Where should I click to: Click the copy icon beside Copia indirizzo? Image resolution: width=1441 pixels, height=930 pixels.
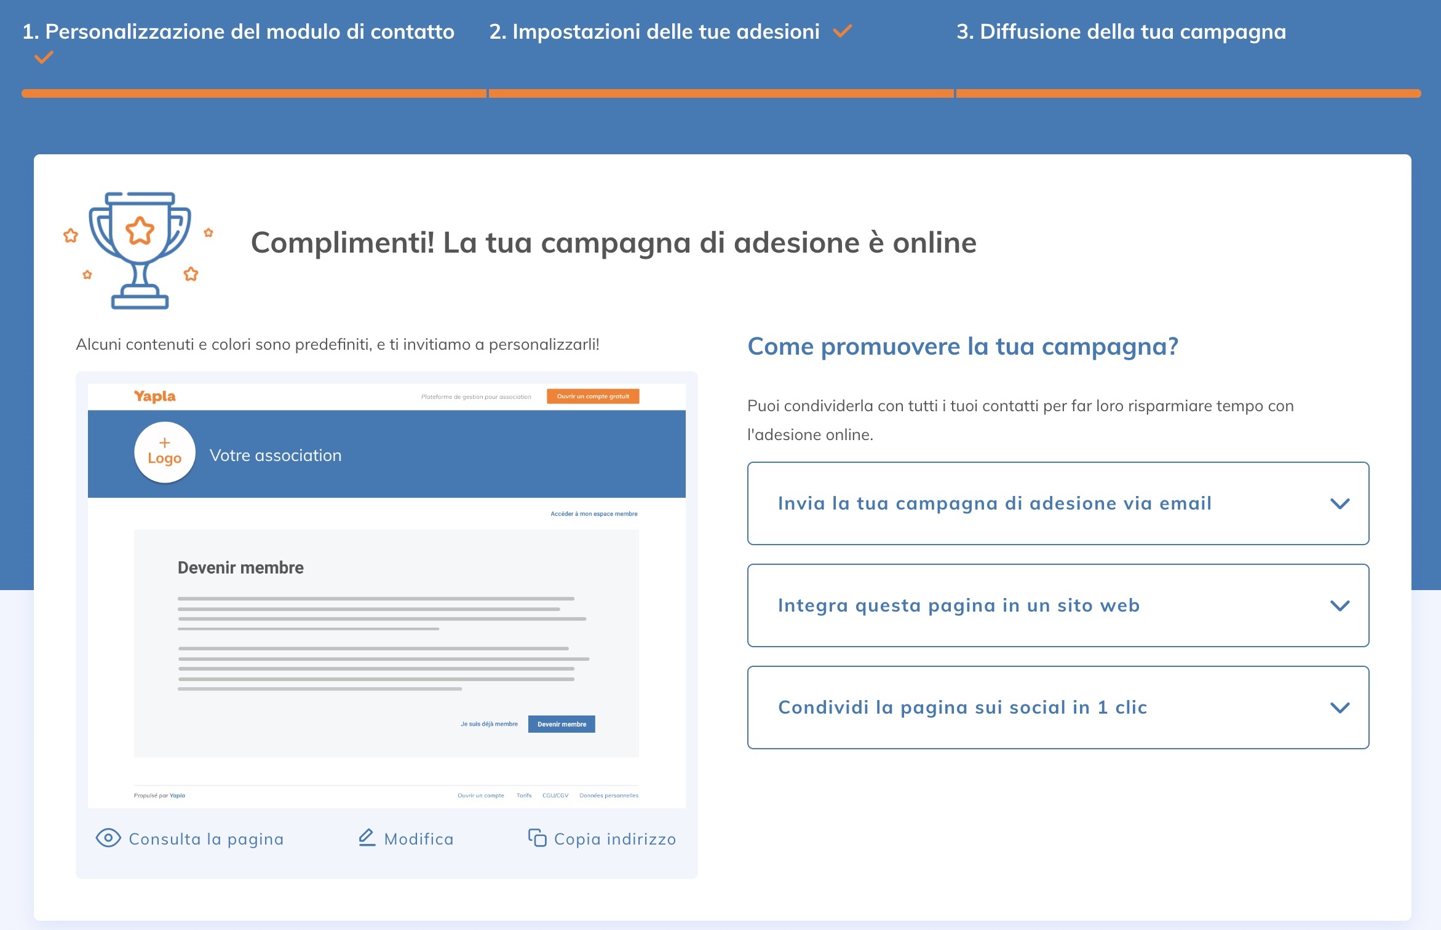point(537,838)
